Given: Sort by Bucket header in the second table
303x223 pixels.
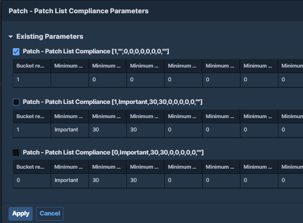Looking at the screenshot, I should (x=31, y=116).
